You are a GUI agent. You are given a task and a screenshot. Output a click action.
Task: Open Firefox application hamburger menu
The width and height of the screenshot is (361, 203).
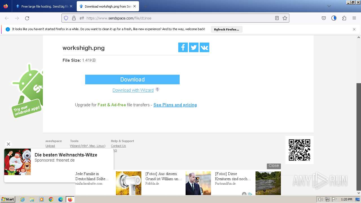[x=354, y=18]
